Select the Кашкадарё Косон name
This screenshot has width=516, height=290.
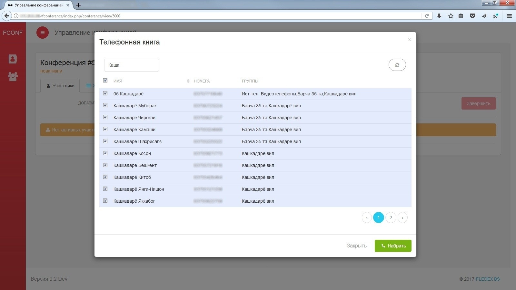132,153
